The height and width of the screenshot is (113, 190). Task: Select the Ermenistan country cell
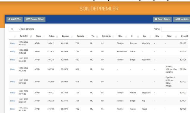point(122,52)
